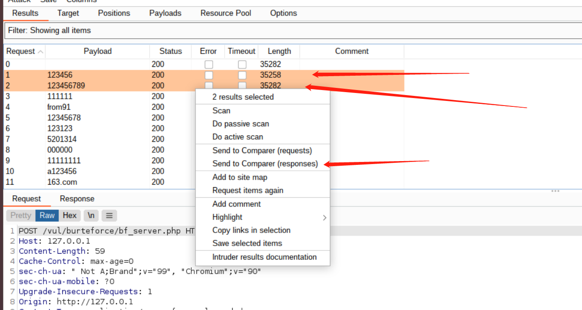Open the Options tab
Screen dimensions: 582x310
tap(284, 13)
